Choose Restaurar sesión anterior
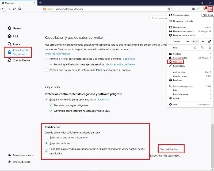The width and height of the screenshot is (214, 171). point(190,35)
